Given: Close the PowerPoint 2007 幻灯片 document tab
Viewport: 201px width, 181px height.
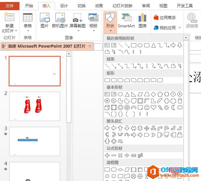Looking at the screenshot, I should click(90, 46).
